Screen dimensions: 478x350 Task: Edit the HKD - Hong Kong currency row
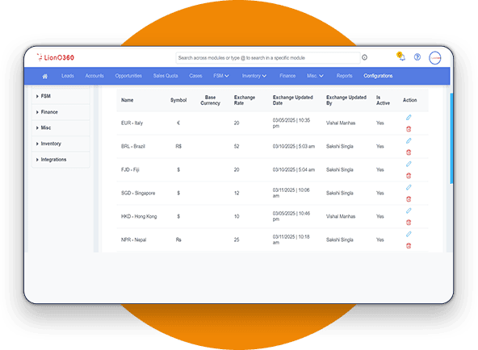409,211
